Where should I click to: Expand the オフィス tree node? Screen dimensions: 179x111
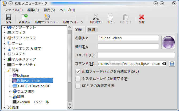tap(4, 33)
